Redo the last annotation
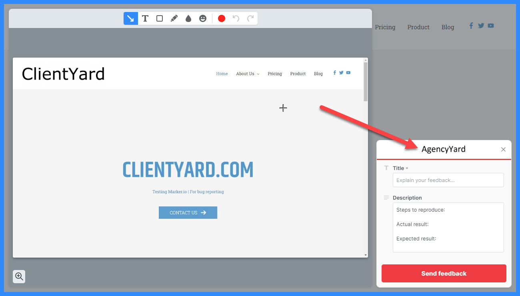520x296 pixels. (250, 18)
